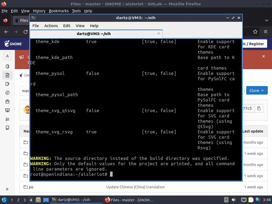Click theme_svg_rsvg text in terminal
The image size is (272, 204).
tap(54, 132)
